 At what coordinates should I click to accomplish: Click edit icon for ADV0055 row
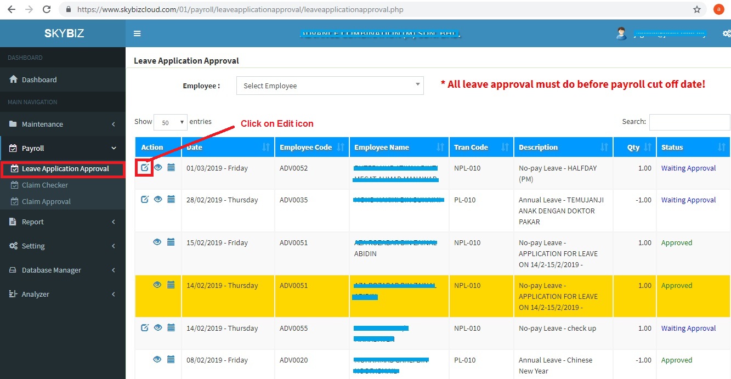pyautogui.click(x=144, y=328)
